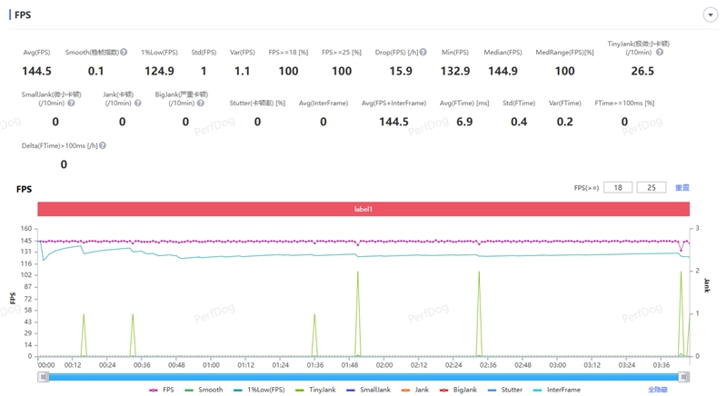
Task: Click FPS threshold field showing 18
Action: [x=618, y=188]
